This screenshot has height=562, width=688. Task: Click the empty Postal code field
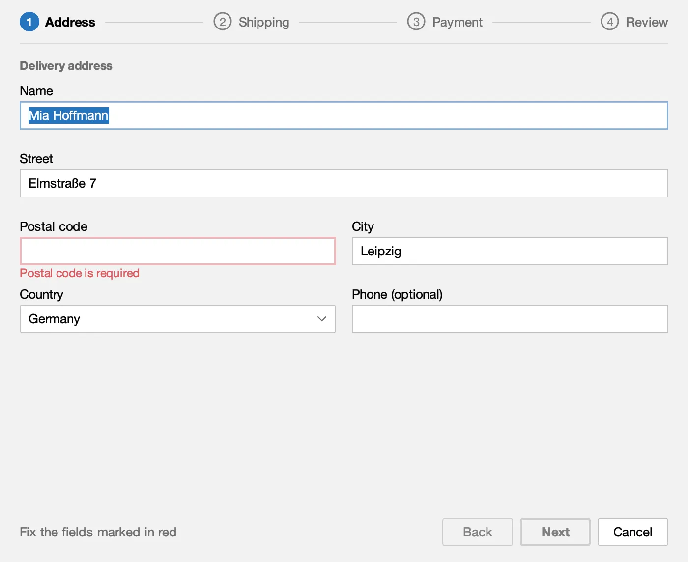(178, 251)
